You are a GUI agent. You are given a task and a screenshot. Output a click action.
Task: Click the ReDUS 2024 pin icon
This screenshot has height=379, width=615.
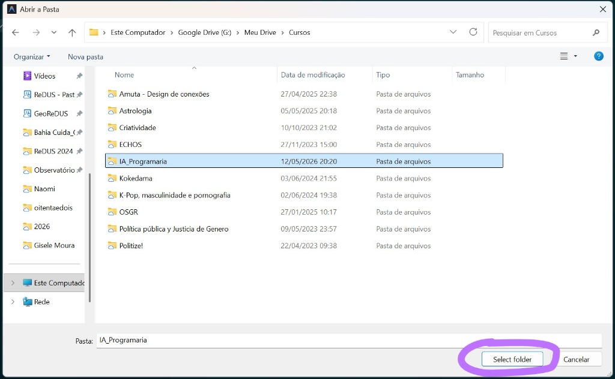(x=79, y=151)
